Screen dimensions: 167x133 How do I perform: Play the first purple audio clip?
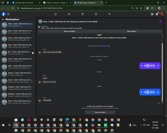pos(142,66)
